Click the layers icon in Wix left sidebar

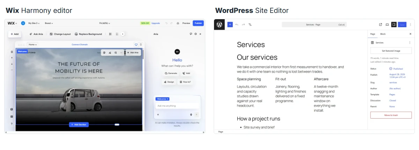coord(12,109)
